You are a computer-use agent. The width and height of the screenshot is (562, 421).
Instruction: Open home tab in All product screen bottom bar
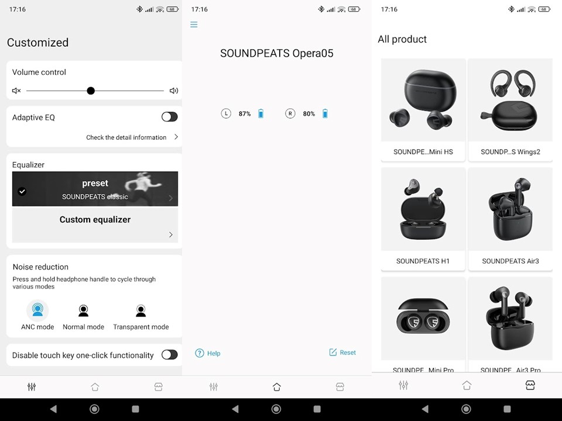(467, 385)
